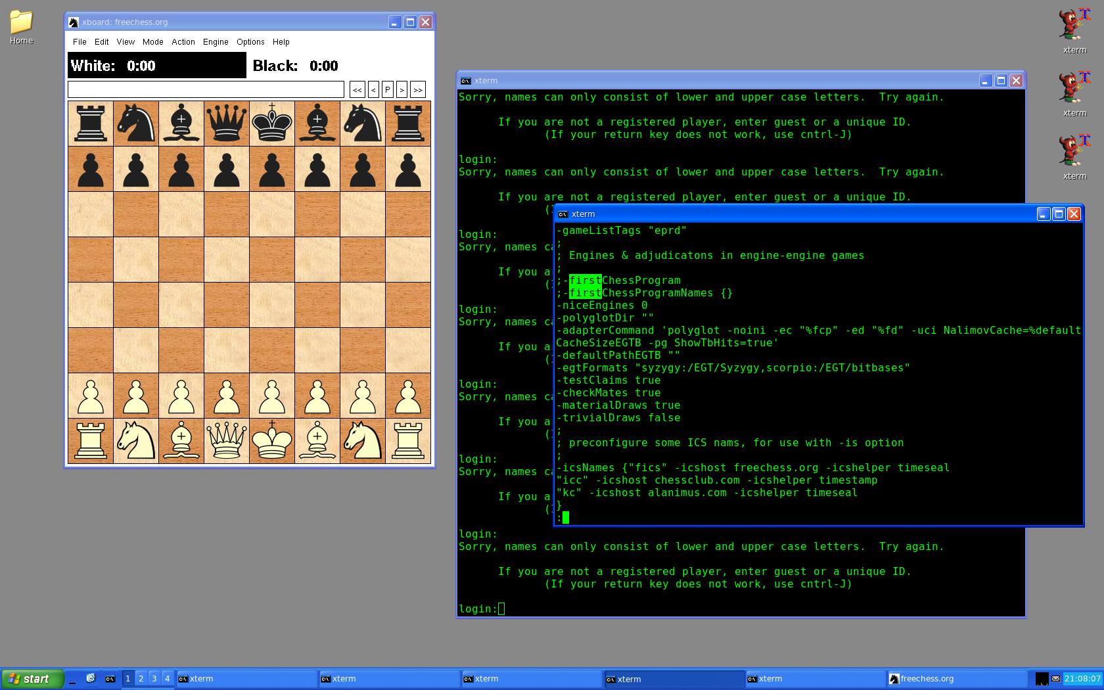Click the P pause button
The image size is (1104, 690).
pos(387,89)
